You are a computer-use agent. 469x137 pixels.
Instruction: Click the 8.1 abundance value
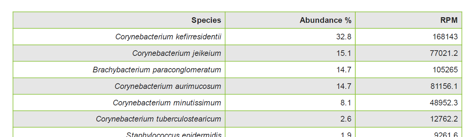(x=346, y=103)
